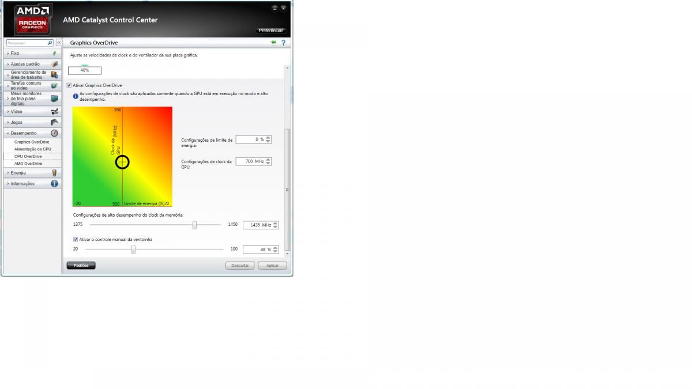
Task: Decrease the energy limit with the down arrow
Action: [x=268, y=141]
